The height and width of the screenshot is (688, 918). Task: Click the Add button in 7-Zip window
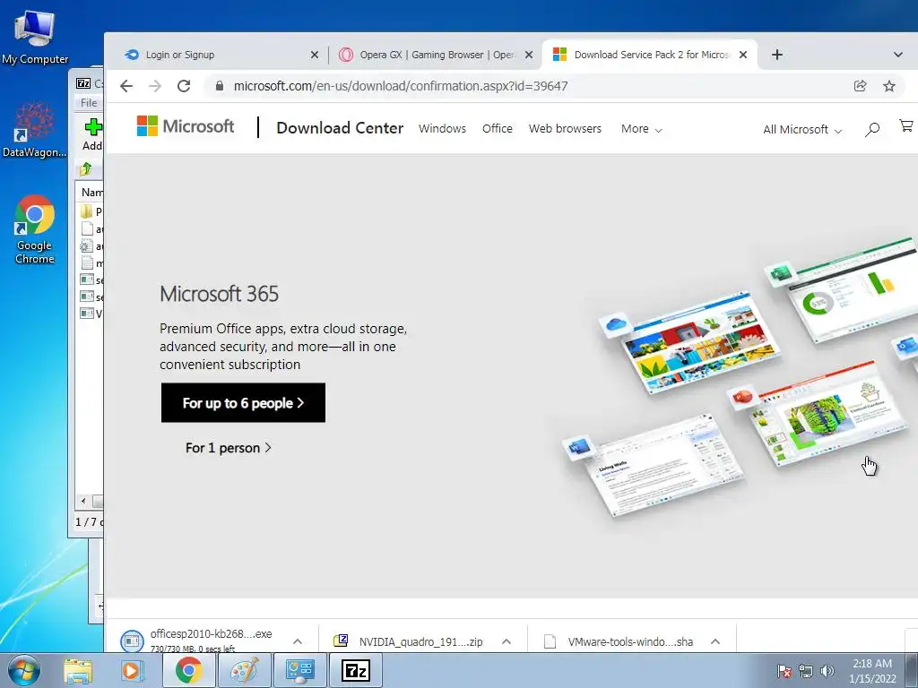coord(92,134)
